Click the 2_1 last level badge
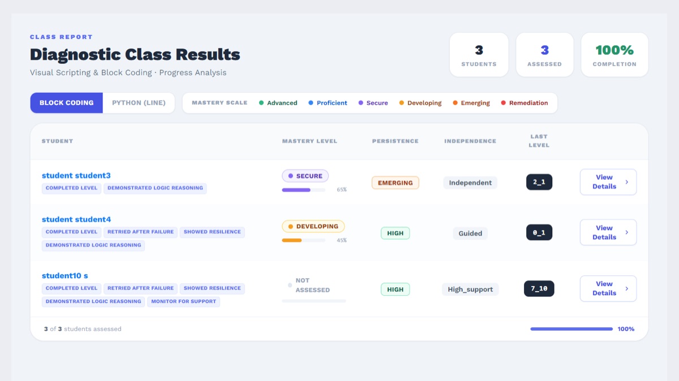 pyautogui.click(x=539, y=182)
